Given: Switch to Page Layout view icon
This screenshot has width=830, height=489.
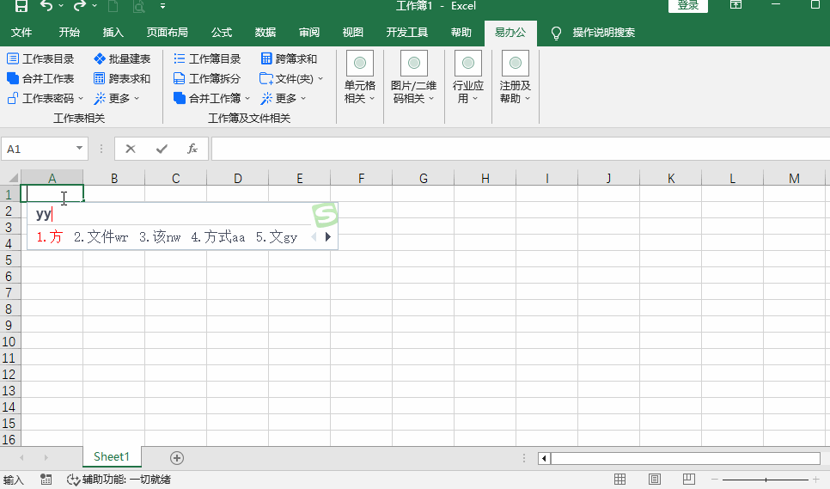Looking at the screenshot, I should point(654,480).
